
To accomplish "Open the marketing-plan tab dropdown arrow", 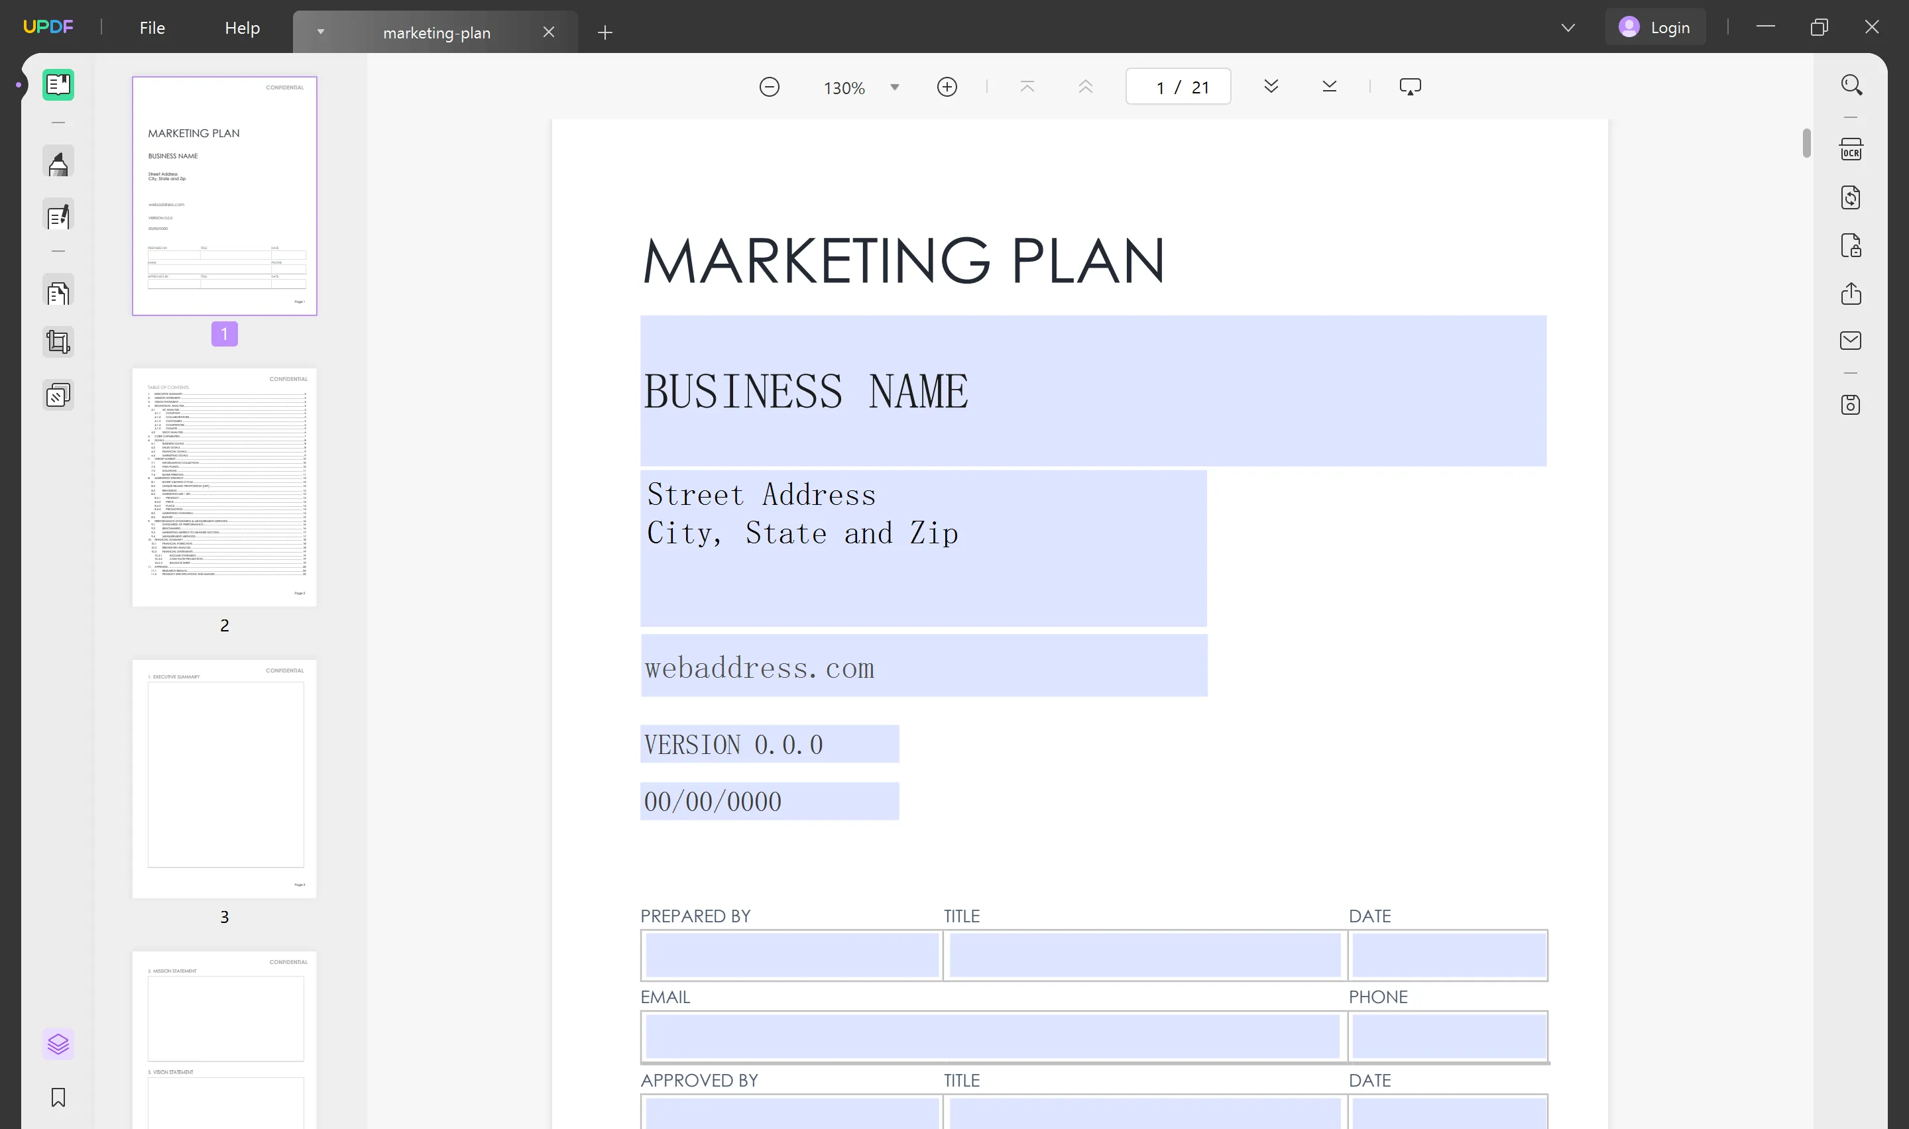I will tap(320, 32).
